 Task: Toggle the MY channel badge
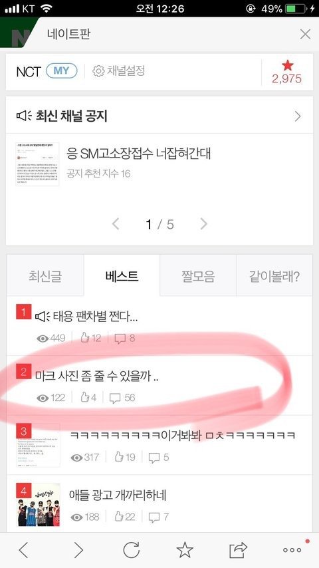point(62,71)
